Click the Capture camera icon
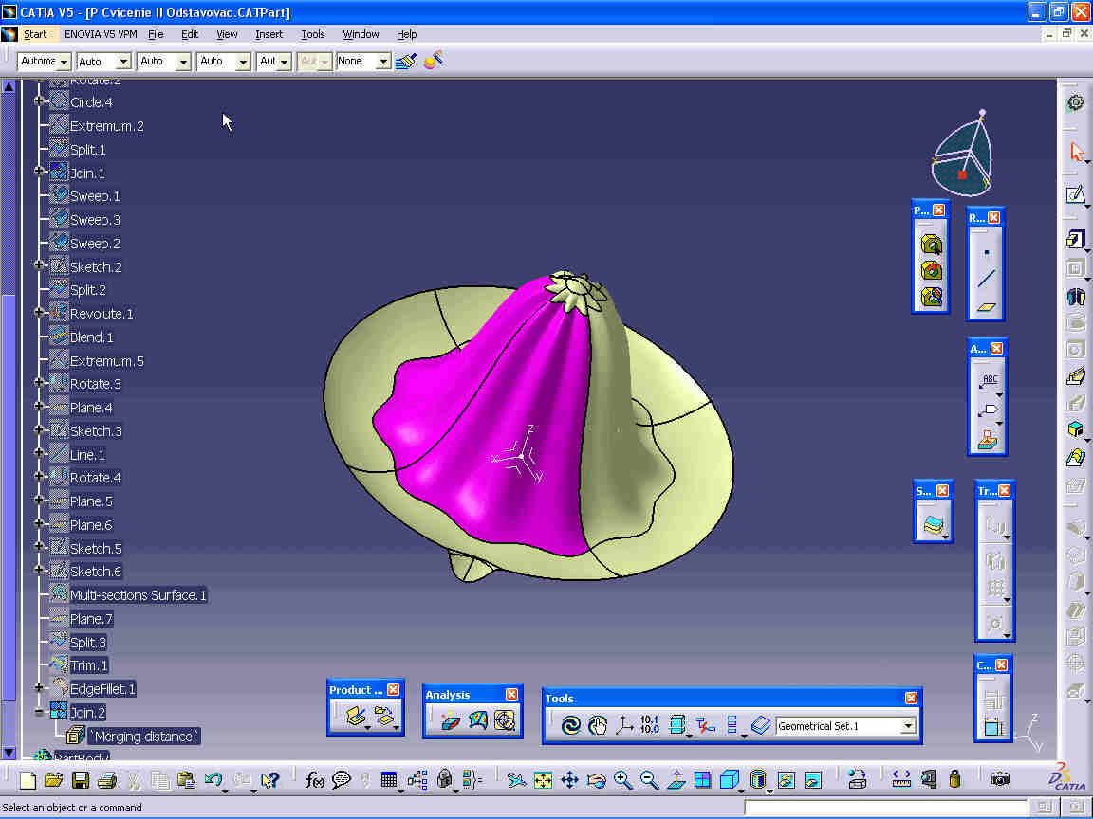The image size is (1093, 819). coord(1000,780)
